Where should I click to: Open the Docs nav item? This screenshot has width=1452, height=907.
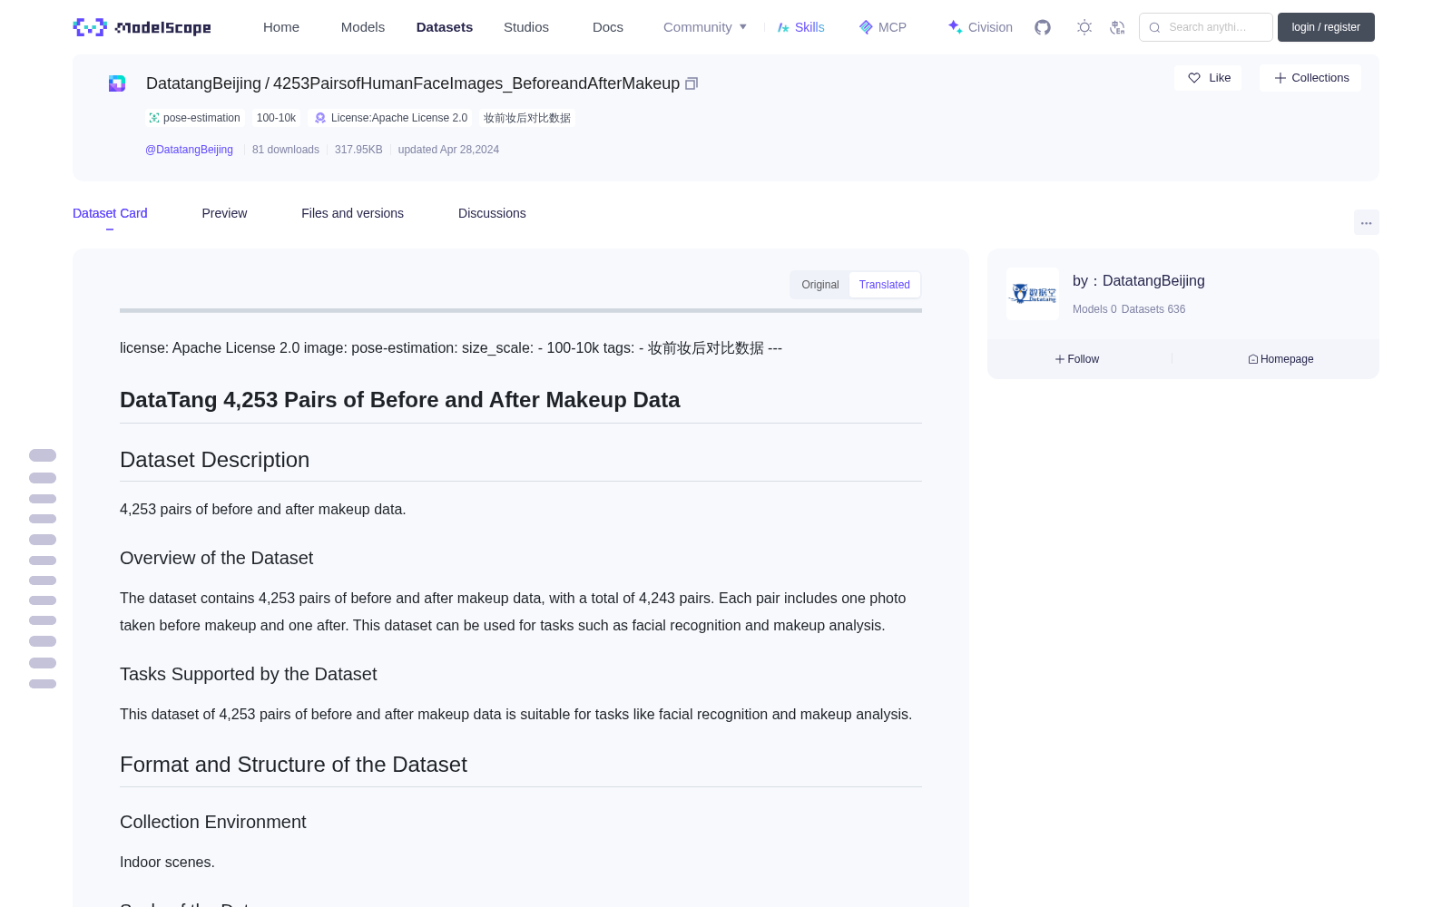608,27
